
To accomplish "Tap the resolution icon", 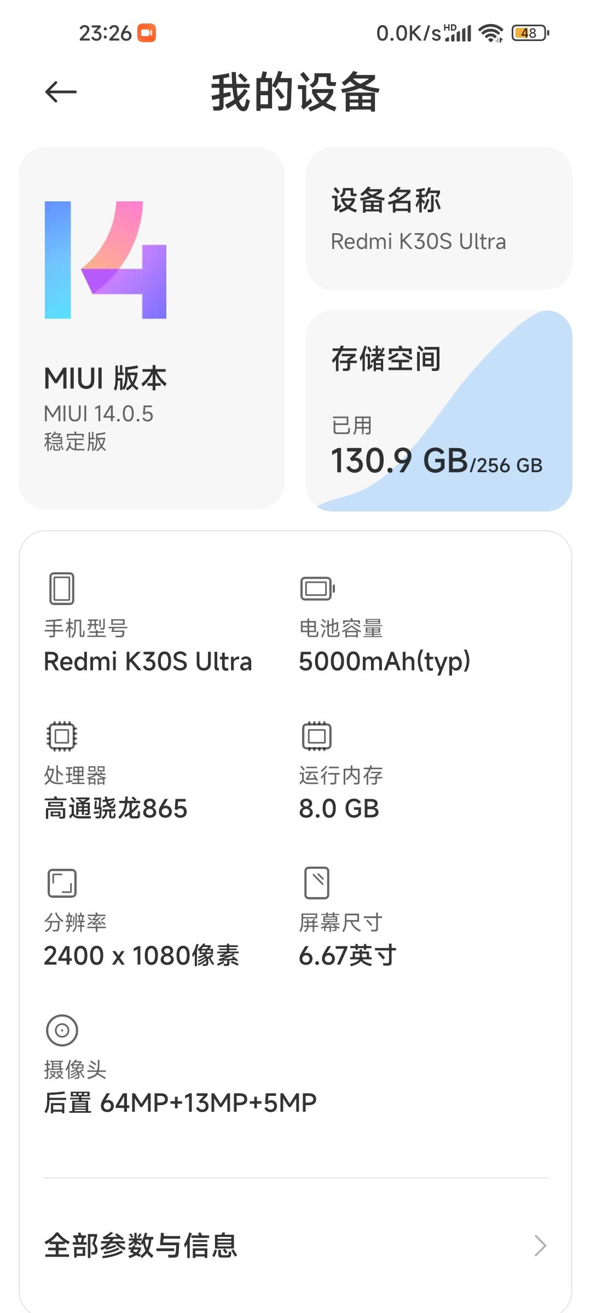I will point(62,883).
